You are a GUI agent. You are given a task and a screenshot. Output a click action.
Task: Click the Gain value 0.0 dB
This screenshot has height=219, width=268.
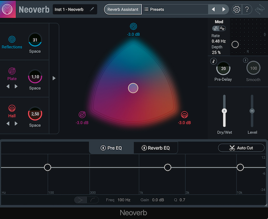(158, 200)
